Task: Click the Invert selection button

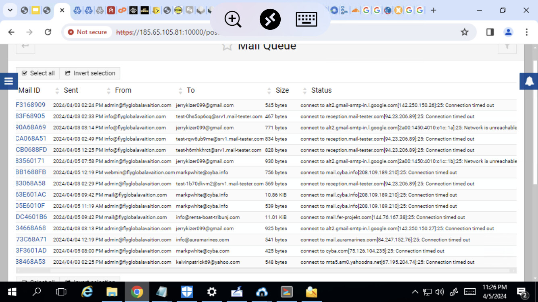Action: (x=90, y=73)
